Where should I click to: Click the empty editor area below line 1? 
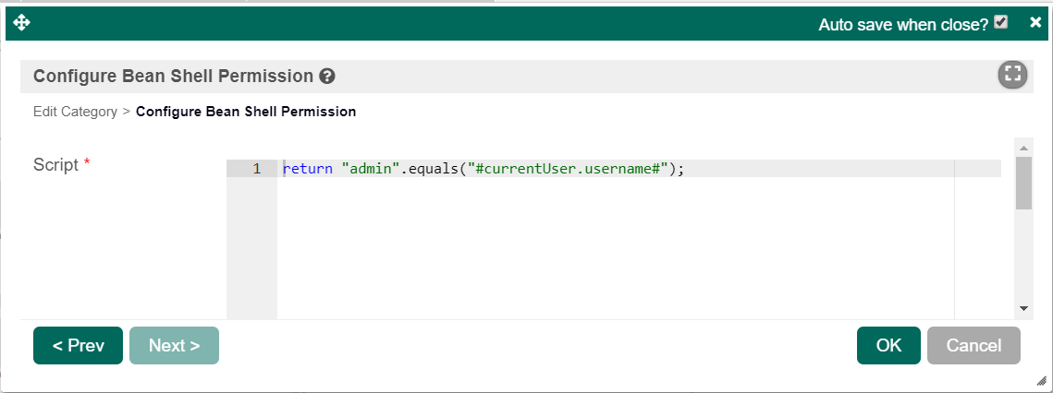click(610, 249)
